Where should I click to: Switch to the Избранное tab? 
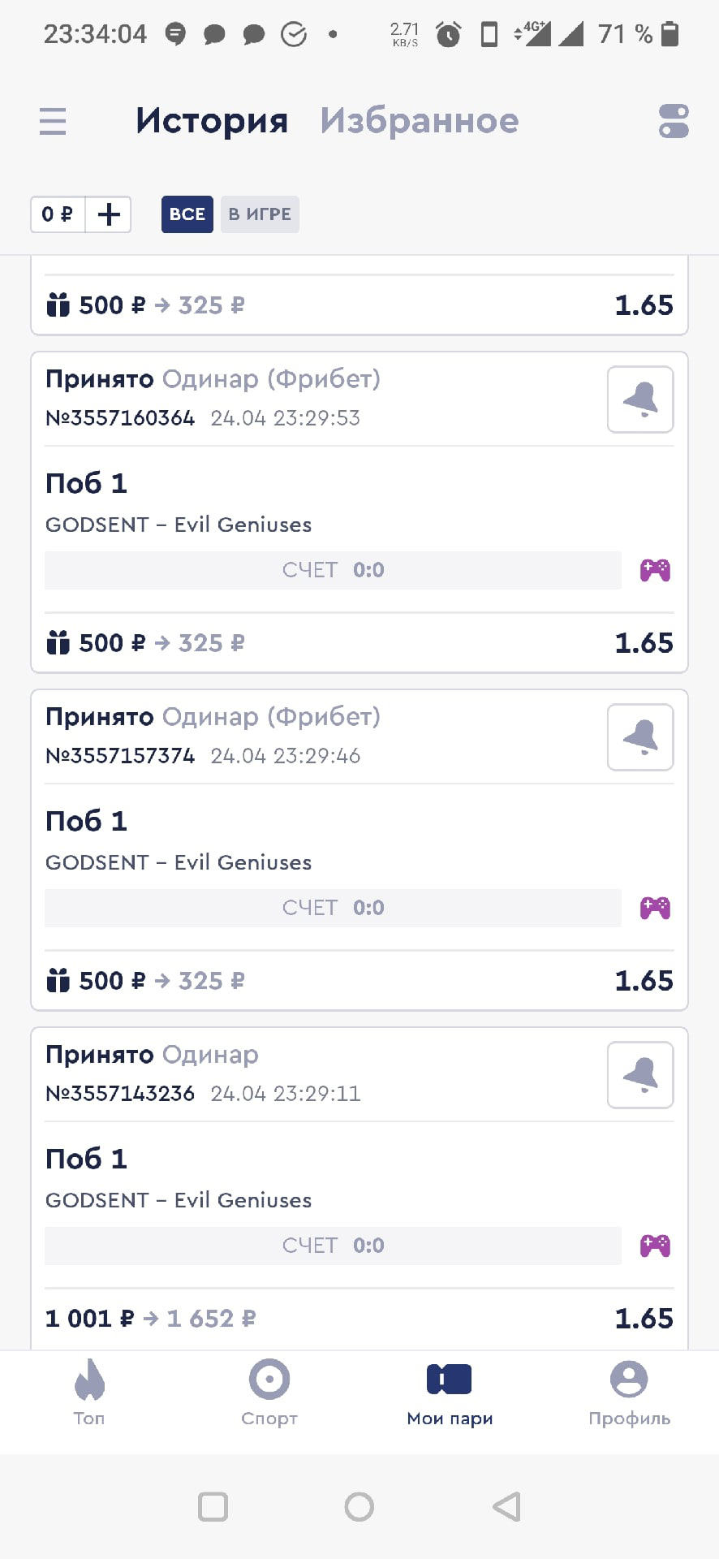(419, 122)
